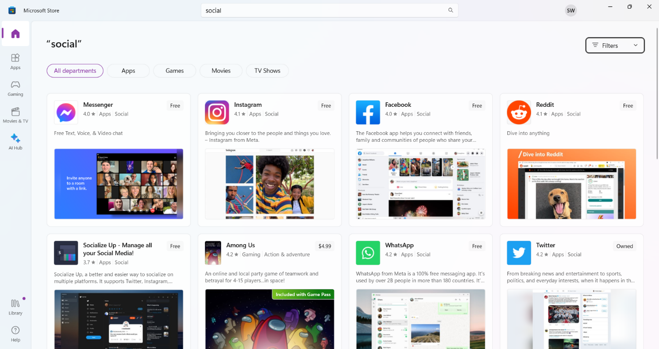Open the Apps section in sidebar
Screen dimensions: 659x349
point(15,61)
